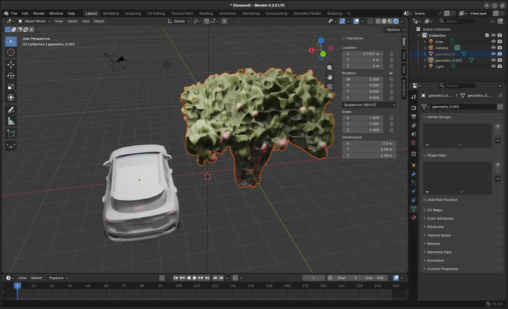This screenshot has width=508, height=309.
Task: Open the Quaternion rotation mode dropdown
Action: (369, 105)
